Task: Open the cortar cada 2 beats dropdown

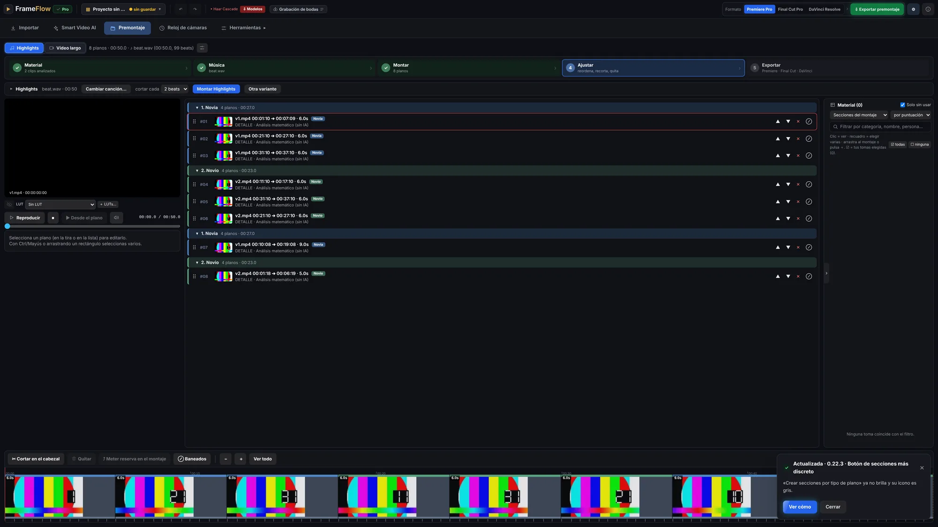Action: point(175,89)
